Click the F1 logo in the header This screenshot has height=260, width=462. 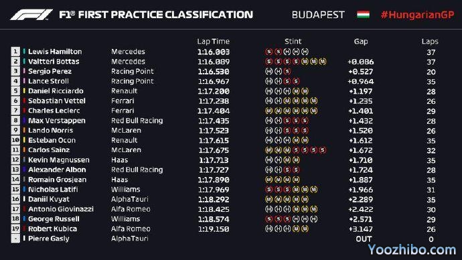pos(31,15)
